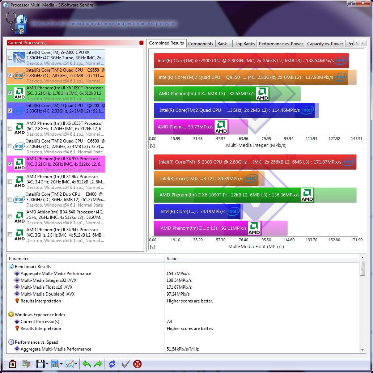Open the line graph icon dropdown arrow

(76, 364)
